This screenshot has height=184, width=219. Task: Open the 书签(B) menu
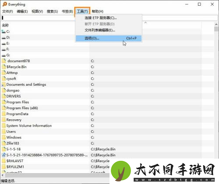[x=67, y=11]
